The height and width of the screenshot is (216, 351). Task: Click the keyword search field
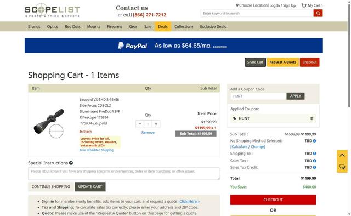257,13
